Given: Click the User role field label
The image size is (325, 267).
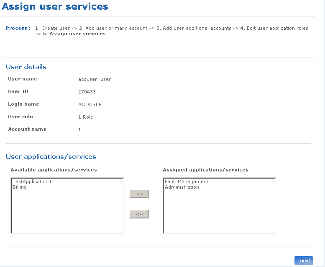Looking at the screenshot, I should (x=20, y=117).
